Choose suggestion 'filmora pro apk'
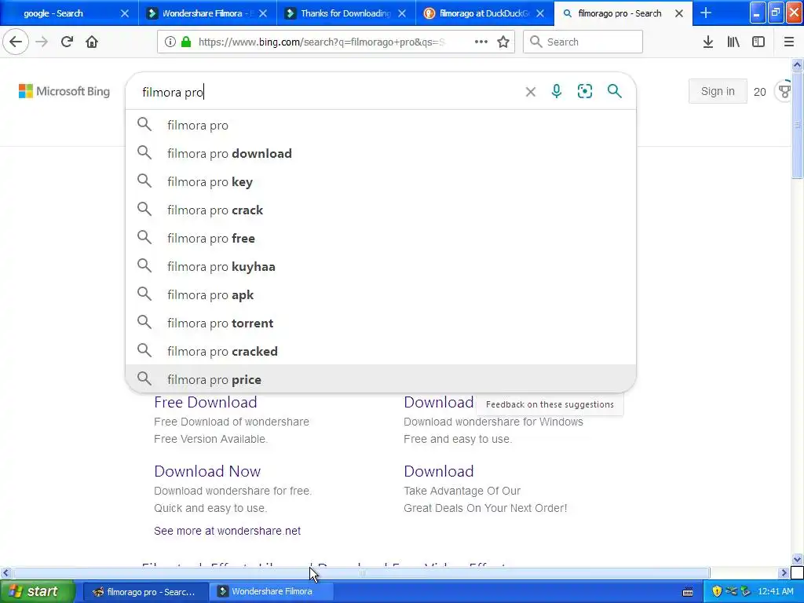Image resolution: width=804 pixels, height=603 pixels. click(381, 294)
